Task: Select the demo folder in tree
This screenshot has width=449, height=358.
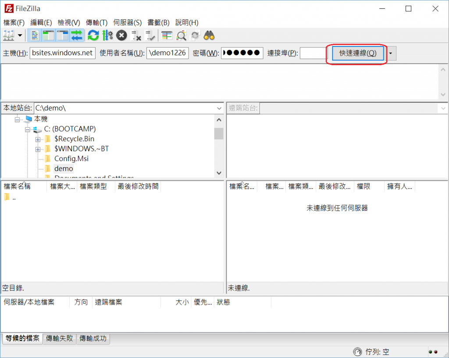Action: pyautogui.click(x=64, y=168)
